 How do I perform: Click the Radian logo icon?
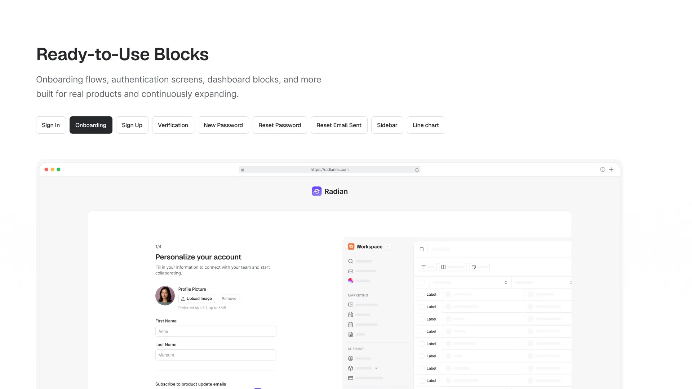pyautogui.click(x=316, y=191)
